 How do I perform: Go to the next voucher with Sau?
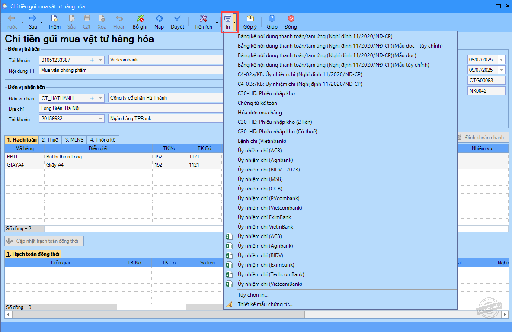[x=33, y=22]
